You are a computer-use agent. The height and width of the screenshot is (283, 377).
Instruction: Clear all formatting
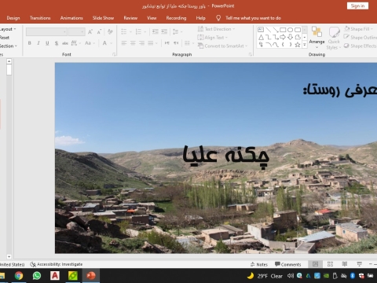(x=110, y=32)
